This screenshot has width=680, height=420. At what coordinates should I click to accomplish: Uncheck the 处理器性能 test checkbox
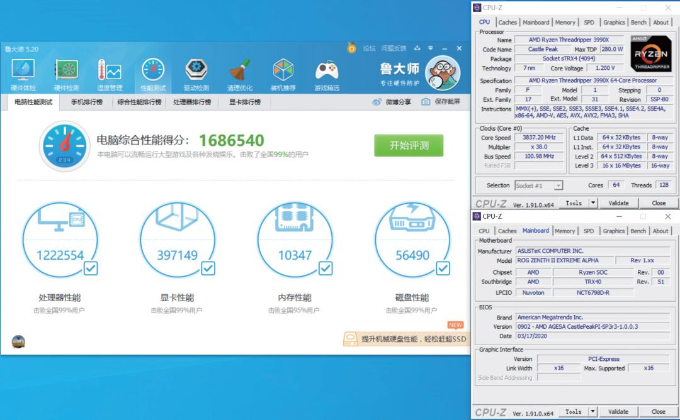point(91,268)
